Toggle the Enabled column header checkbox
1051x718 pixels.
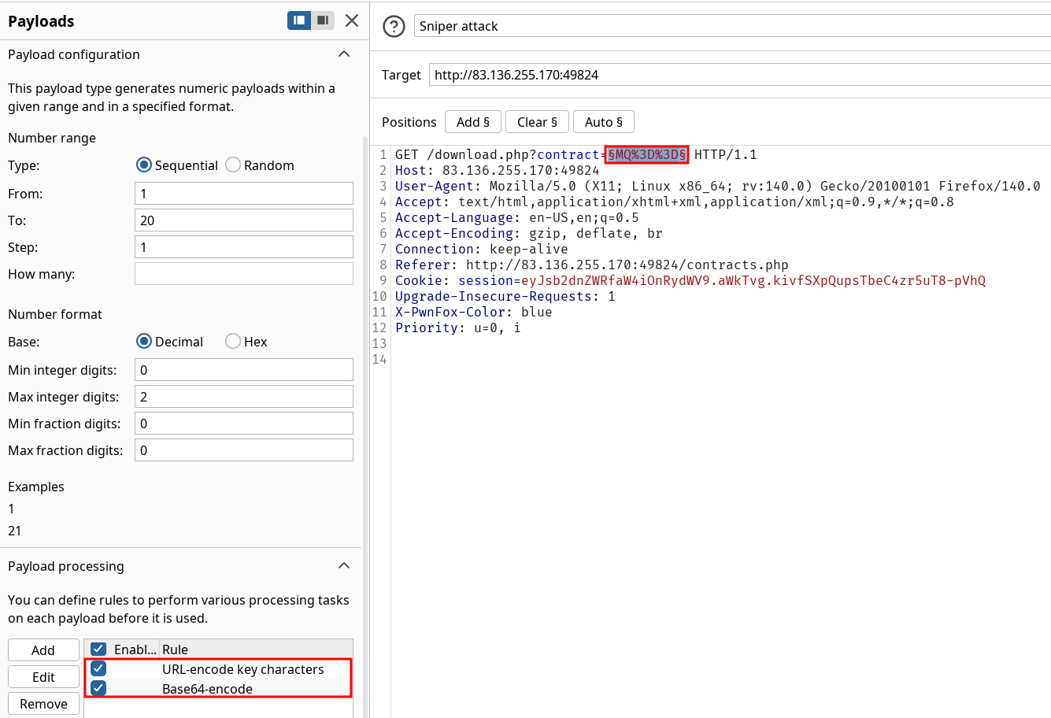pyautogui.click(x=98, y=650)
